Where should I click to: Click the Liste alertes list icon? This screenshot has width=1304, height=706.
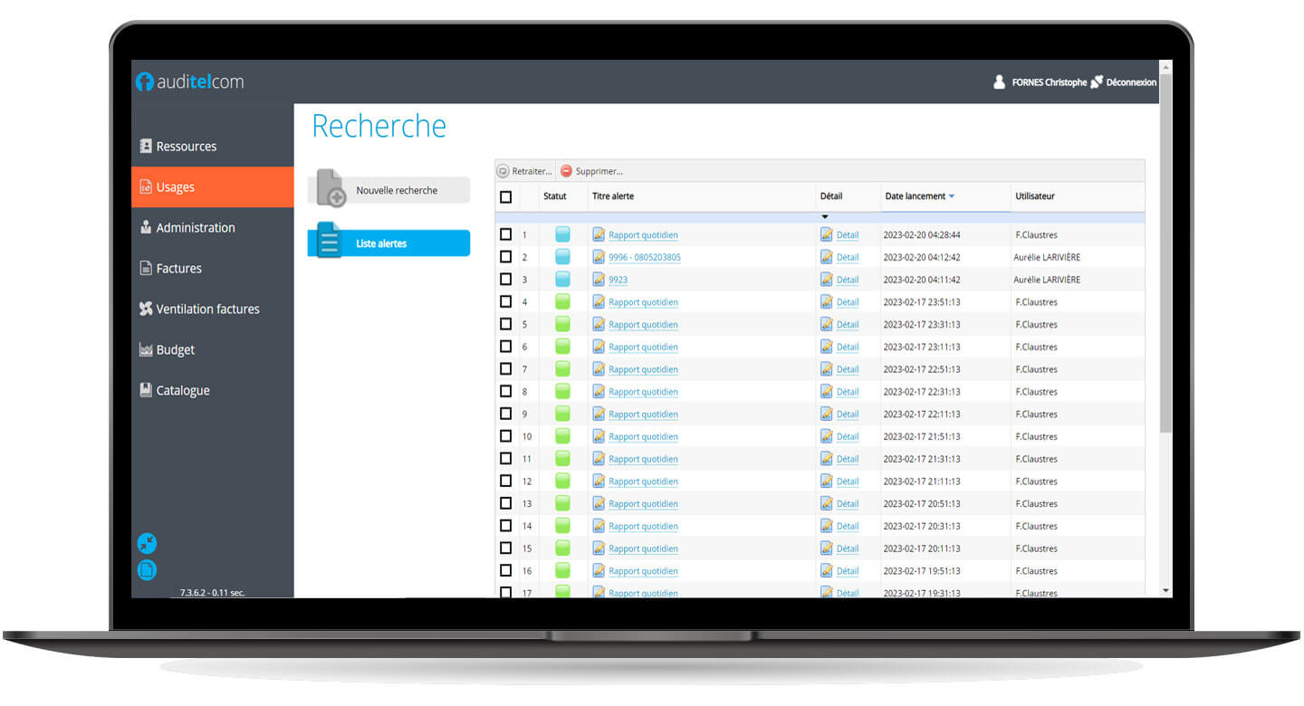tap(328, 241)
